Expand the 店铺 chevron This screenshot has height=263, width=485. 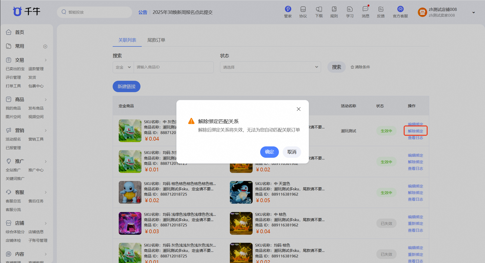tap(46, 223)
